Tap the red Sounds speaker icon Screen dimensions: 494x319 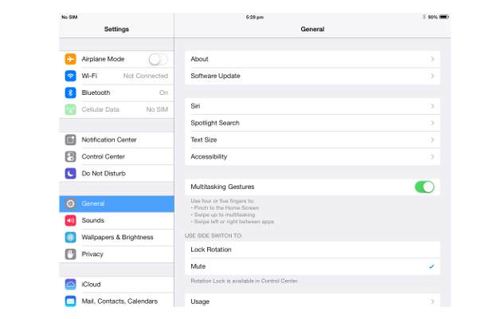tap(70, 220)
